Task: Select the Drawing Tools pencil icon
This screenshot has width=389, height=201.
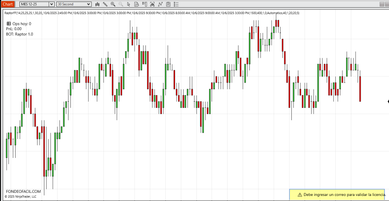Action: [105, 4]
